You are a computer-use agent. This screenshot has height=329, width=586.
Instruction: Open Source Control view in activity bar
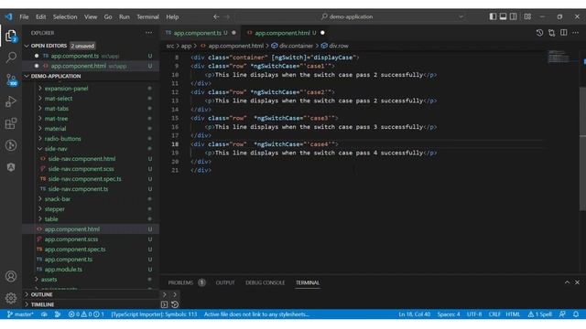coord(11,80)
